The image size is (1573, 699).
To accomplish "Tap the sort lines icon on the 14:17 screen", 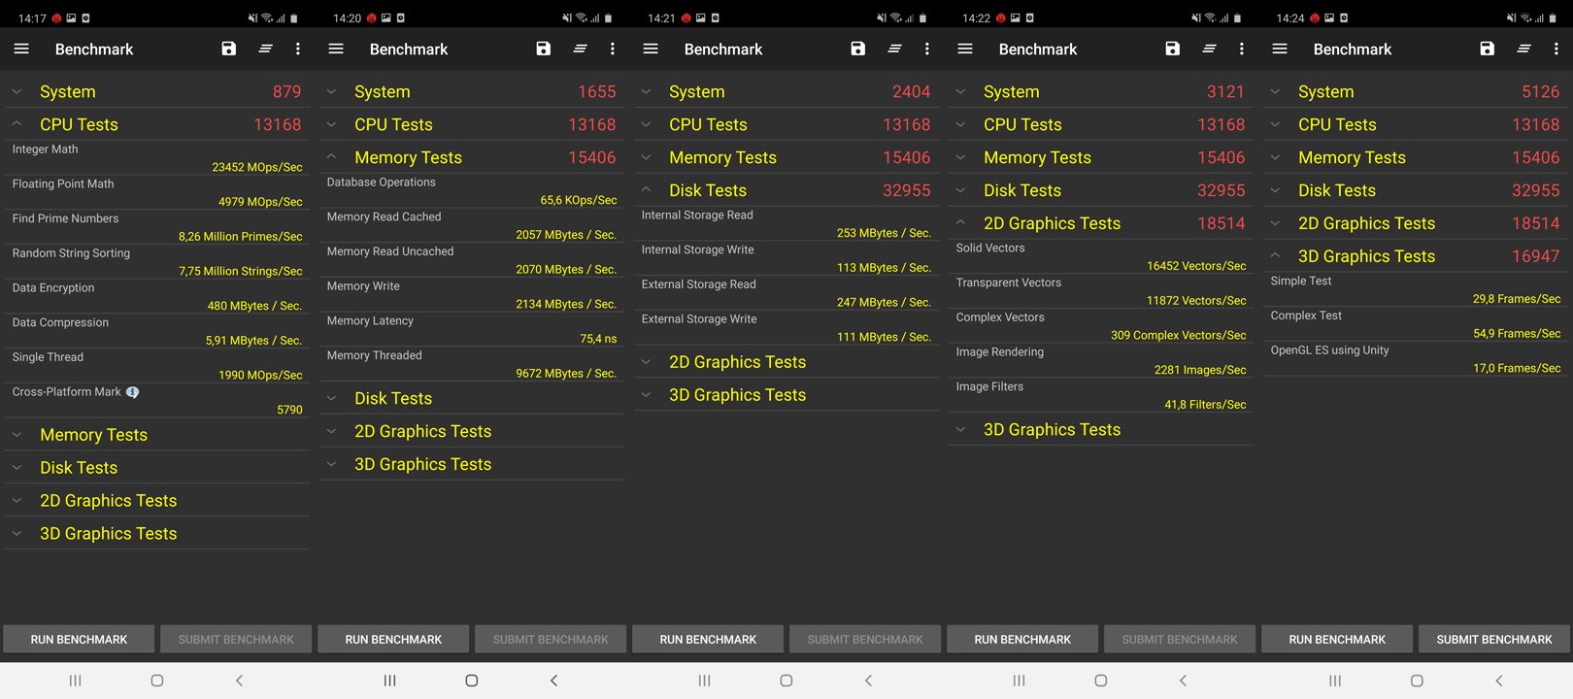I will [265, 49].
